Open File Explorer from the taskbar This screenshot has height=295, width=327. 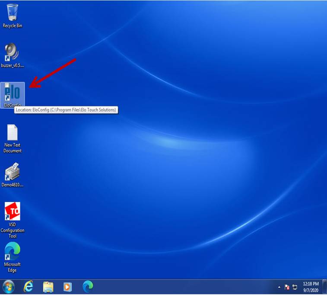[48, 286]
